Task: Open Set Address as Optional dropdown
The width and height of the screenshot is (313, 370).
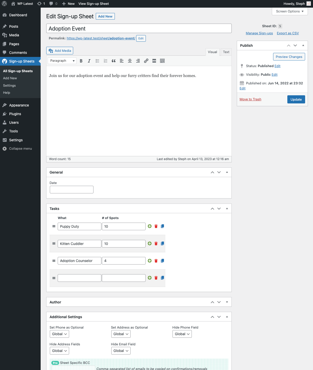Action: point(121,334)
